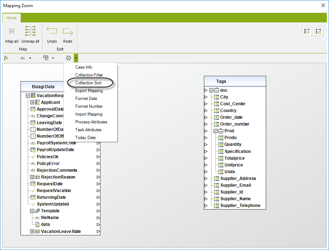This screenshot has width=329, height=250.
Task: Click the entity icon beside Applicant
Action: point(37,102)
